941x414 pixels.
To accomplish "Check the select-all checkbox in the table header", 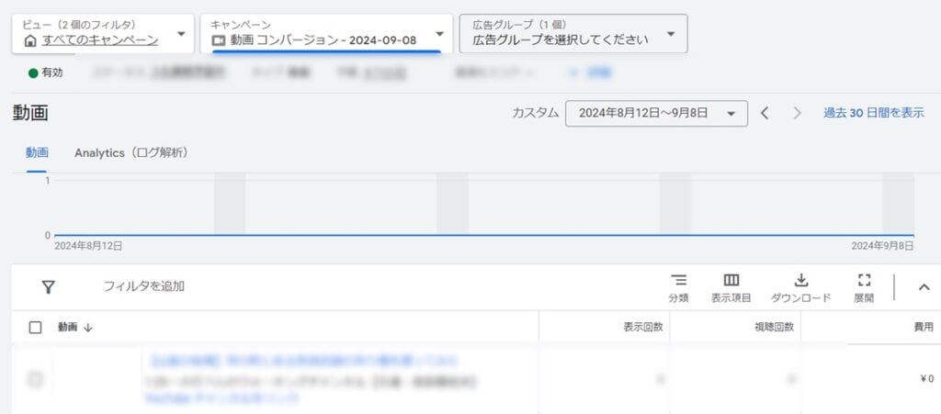I will (x=36, y=327).
